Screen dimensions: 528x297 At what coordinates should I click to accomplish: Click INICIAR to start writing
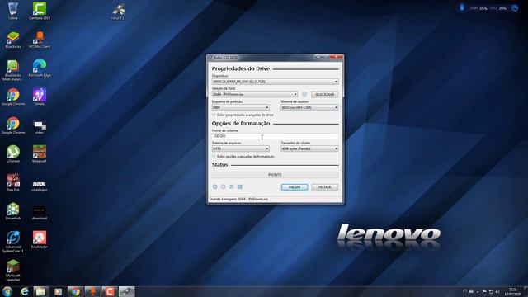(295, 187)
